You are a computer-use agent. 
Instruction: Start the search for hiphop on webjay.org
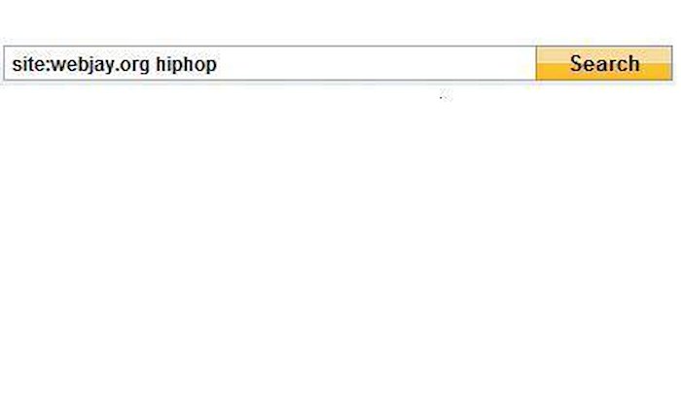(604, 63)
